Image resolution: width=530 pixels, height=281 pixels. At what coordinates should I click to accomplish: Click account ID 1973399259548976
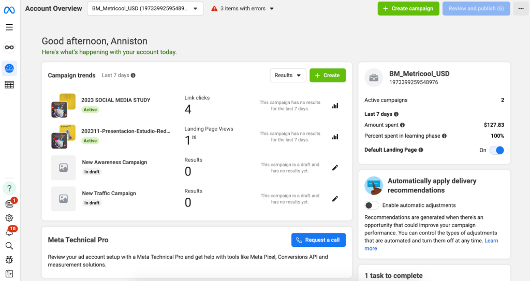click(414, 82)
